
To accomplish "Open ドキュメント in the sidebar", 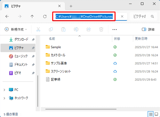I will click(x=18, y=65).
